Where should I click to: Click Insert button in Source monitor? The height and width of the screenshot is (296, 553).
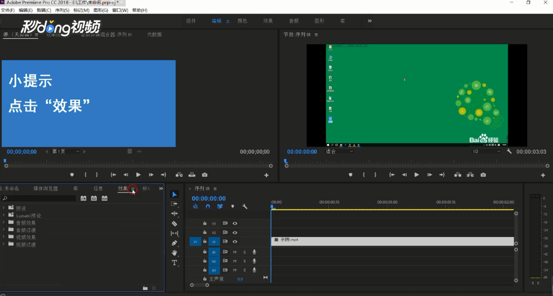pyautogui.click(x=179, y=175)
